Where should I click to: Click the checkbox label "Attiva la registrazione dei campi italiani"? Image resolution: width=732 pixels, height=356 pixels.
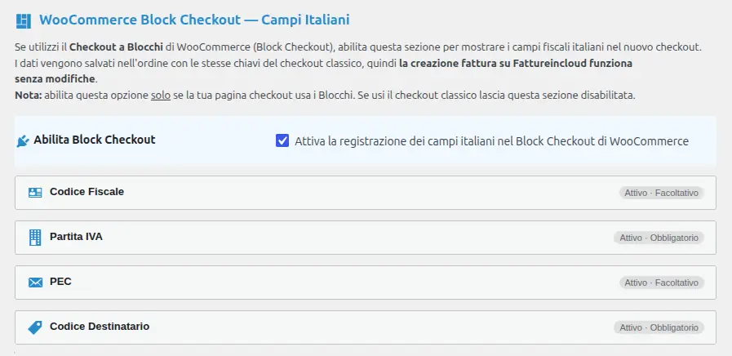tap(491, 141)
